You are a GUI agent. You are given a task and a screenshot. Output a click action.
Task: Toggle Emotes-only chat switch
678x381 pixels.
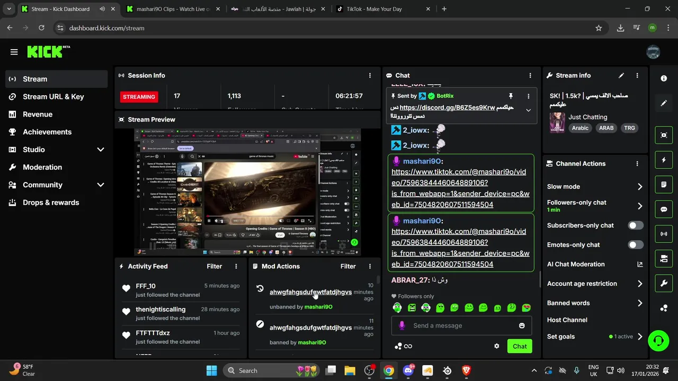(636, 244)
